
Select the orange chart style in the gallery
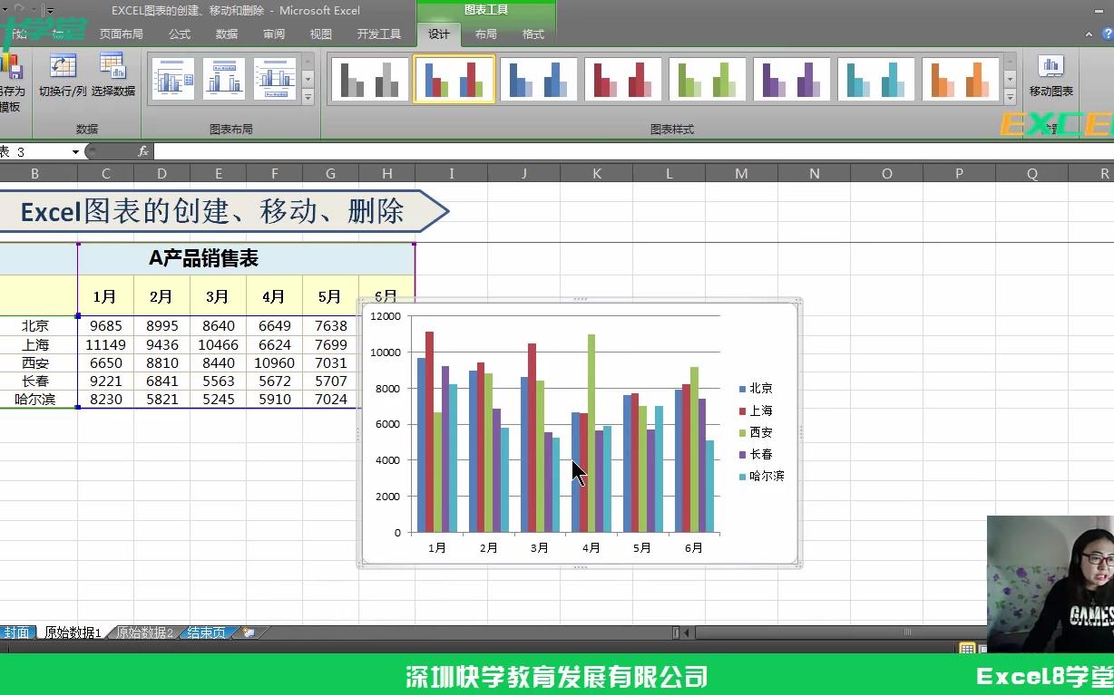pos(961,79)
